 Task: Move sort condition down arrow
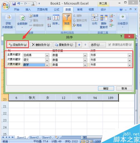click(x=85, y=45)
